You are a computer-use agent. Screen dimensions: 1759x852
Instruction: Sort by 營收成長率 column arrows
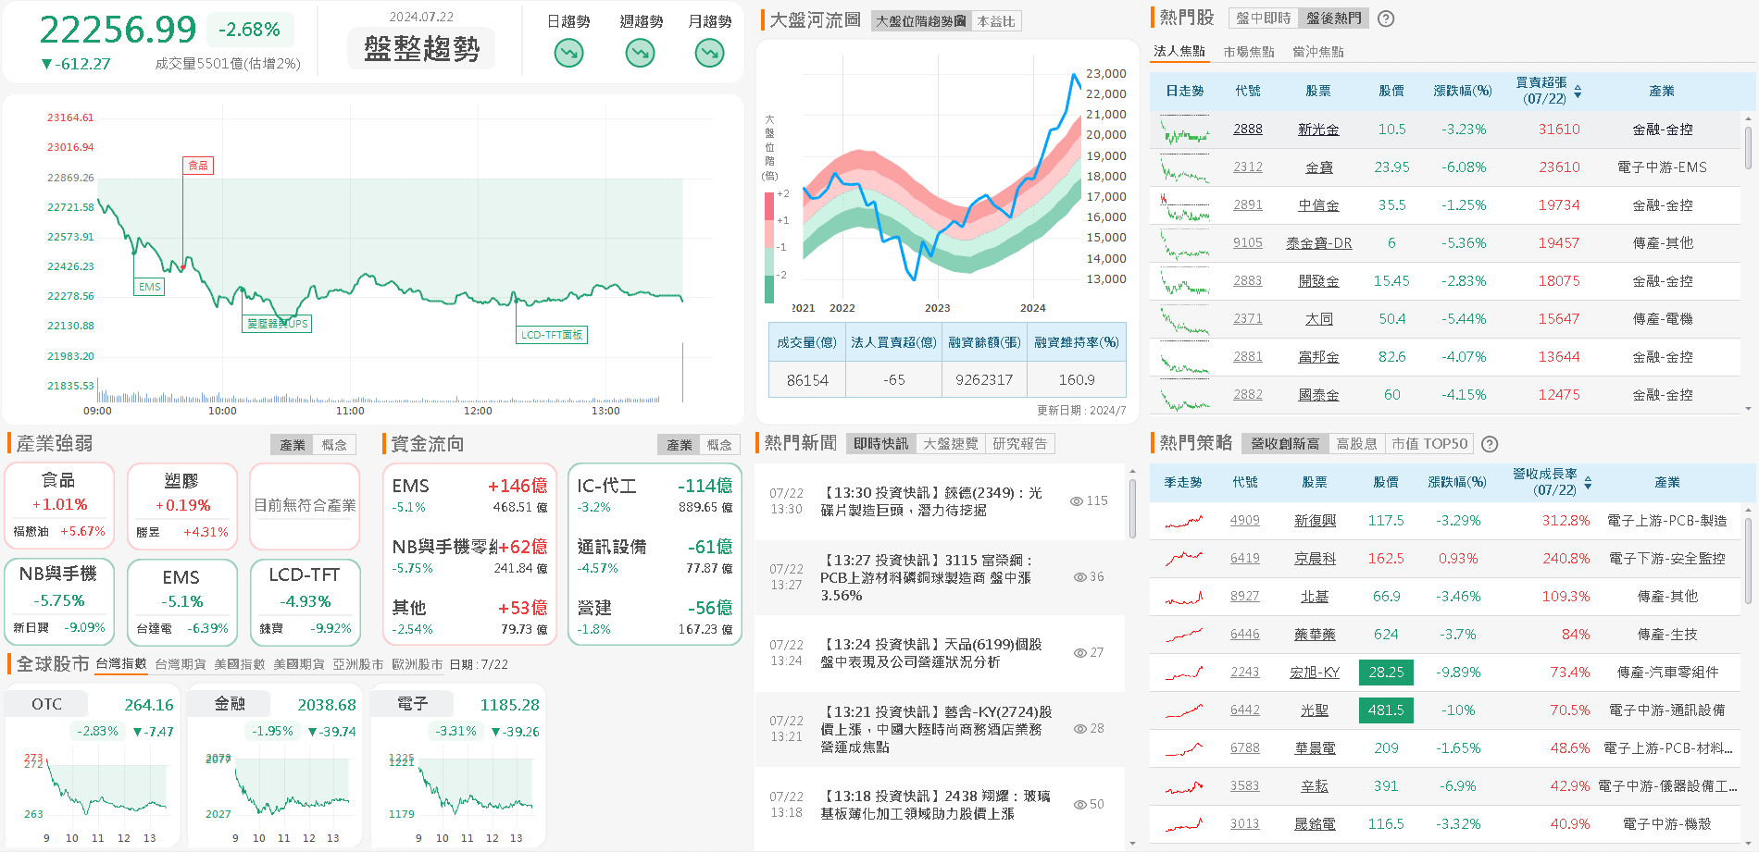pos(1588,483)
